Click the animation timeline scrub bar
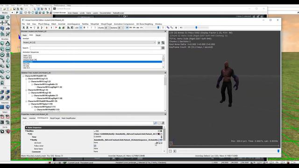 (x=224, y=146)
